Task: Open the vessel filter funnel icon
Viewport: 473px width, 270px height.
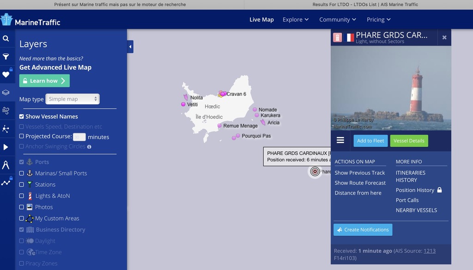Action: click(x=6, y=56)
